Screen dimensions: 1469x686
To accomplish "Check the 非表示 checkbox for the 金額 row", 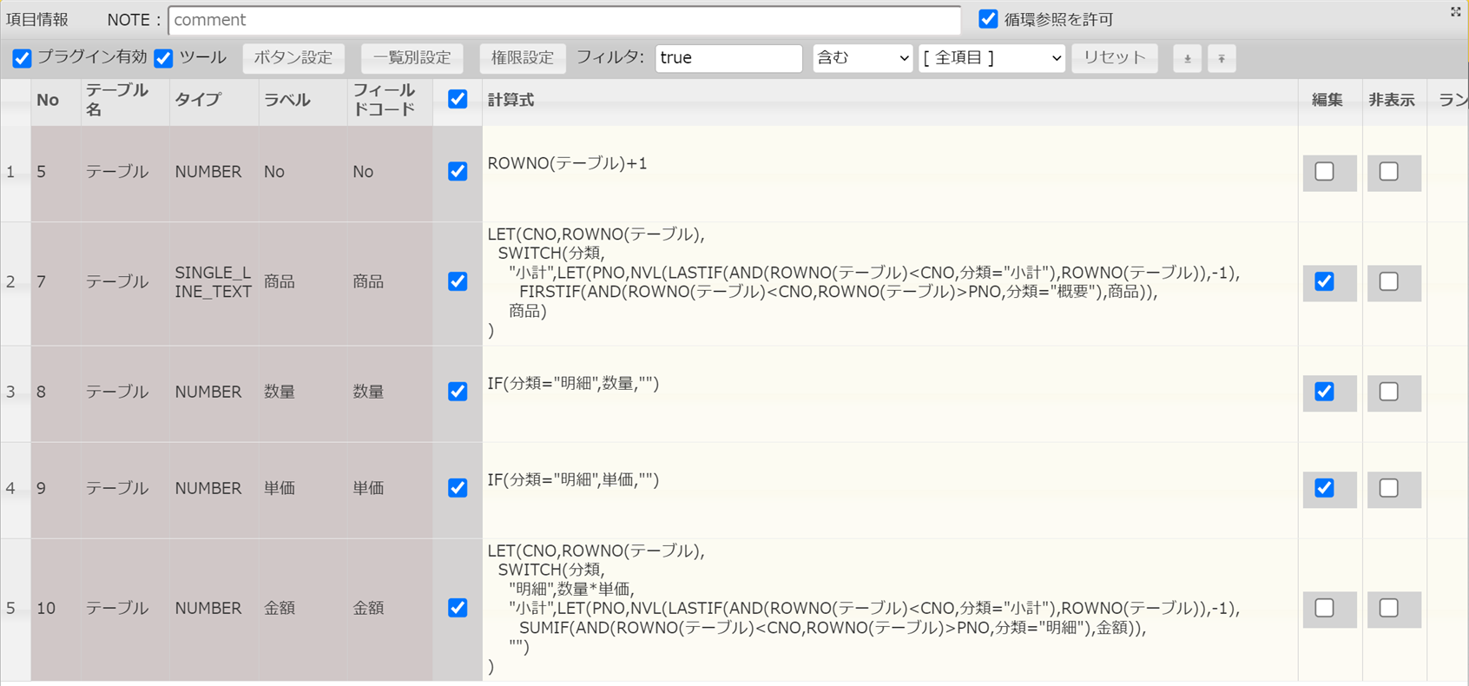I will click(x=1389, y=608).
